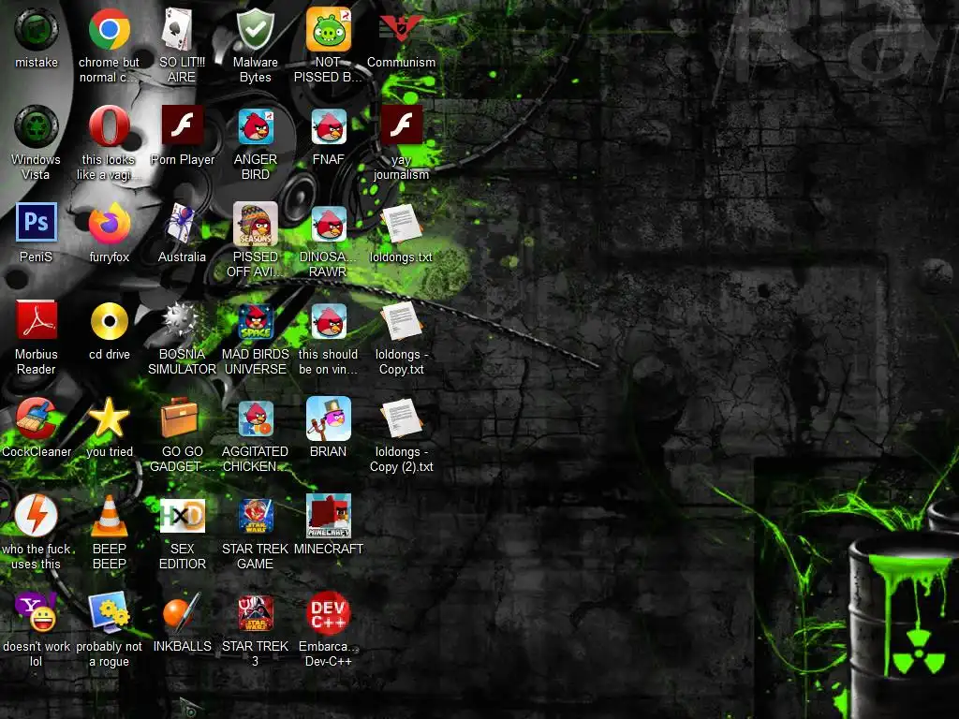Click the BRIAN slingshot bird icon
Image resolution: width=959 pixels, height=719 pixels.
tap(329, 418)
